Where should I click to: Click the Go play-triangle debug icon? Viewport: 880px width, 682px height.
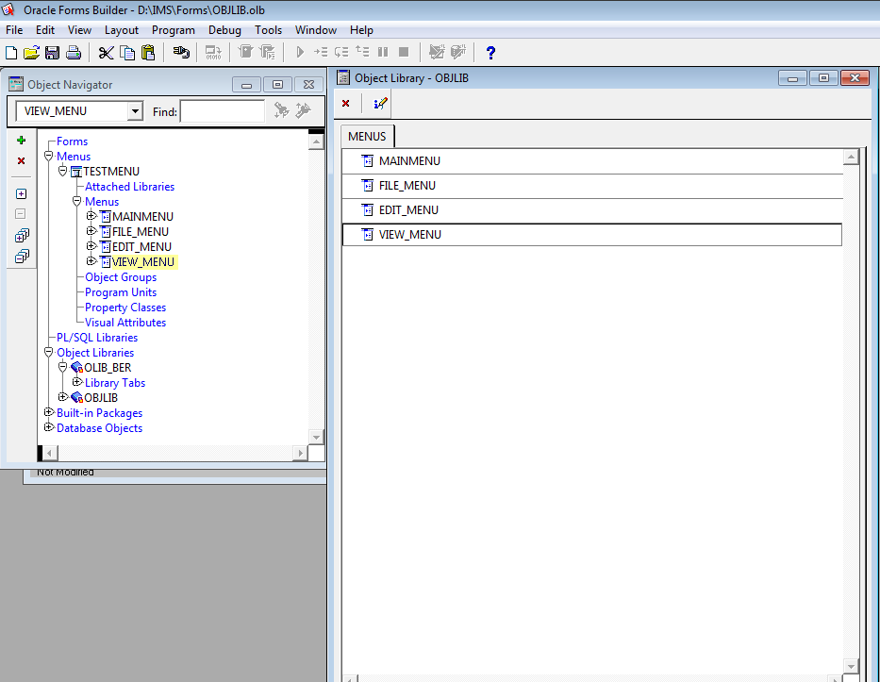tap(300, 52)
